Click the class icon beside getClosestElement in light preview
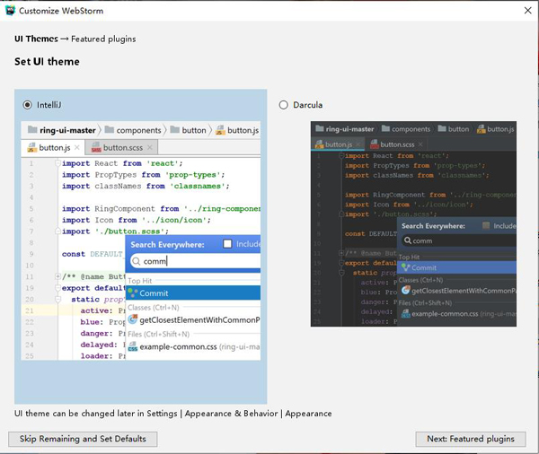 133,319
